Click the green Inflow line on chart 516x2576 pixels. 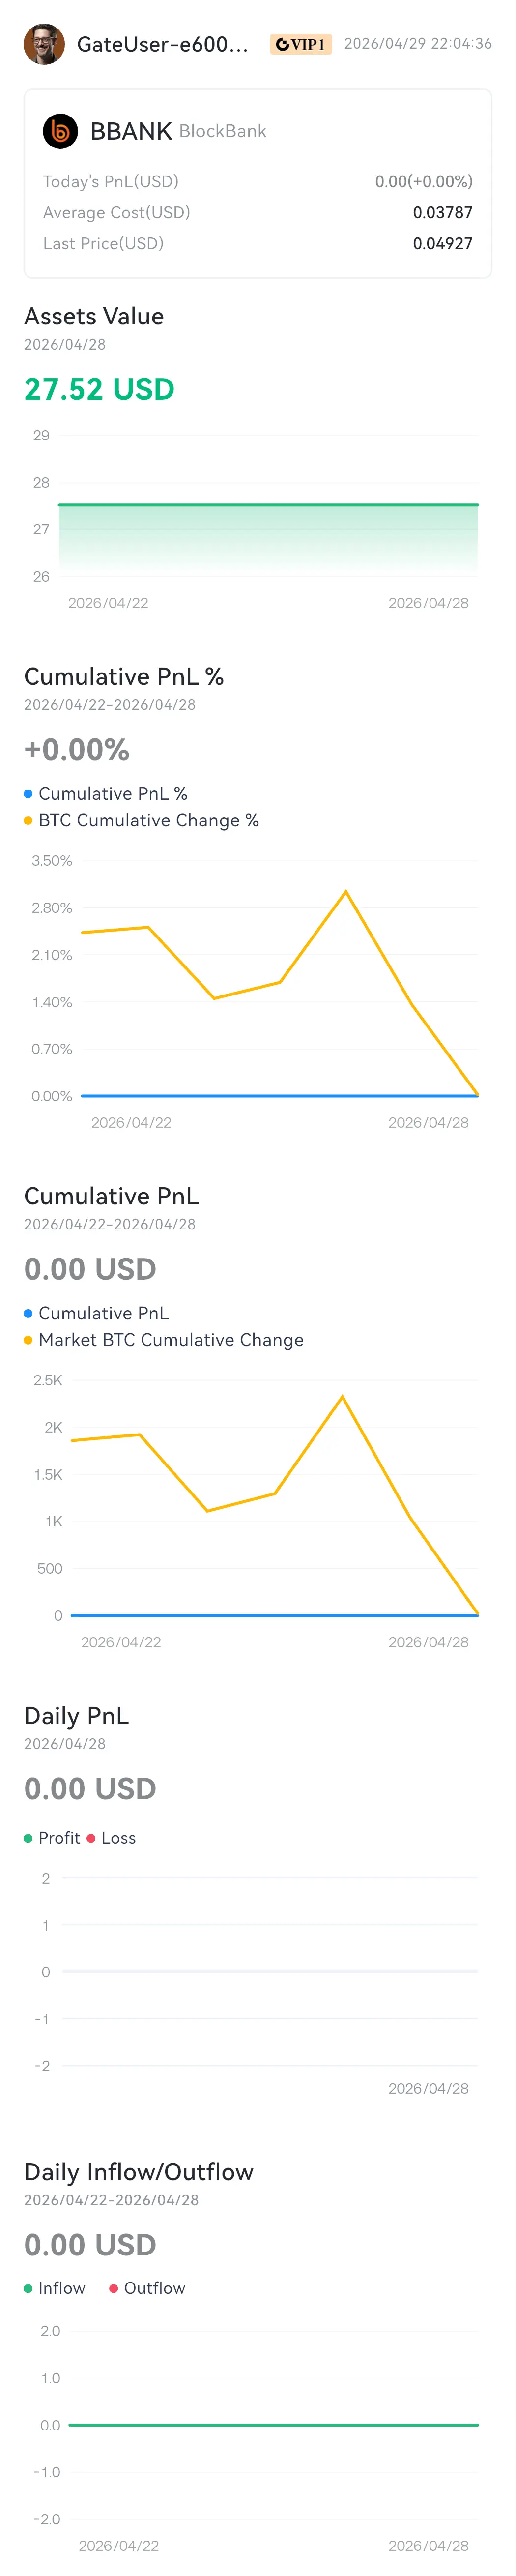tap(273, 2424)
